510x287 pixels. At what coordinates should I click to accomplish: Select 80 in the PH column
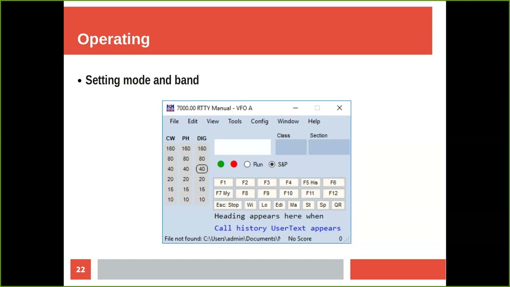point(186,159)
